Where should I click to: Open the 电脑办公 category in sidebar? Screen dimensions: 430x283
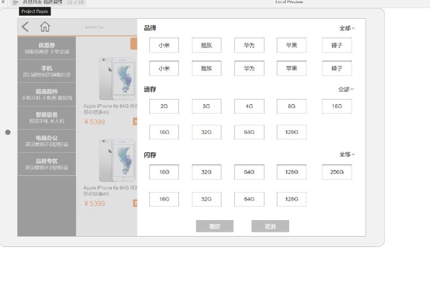tap(47, 141)
